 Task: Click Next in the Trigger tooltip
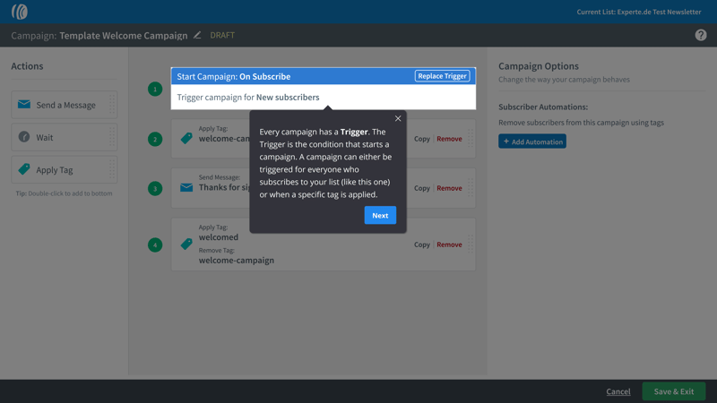coord(380,215)
